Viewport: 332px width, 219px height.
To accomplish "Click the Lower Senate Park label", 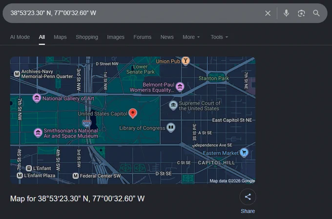I will tap(141, 69).
